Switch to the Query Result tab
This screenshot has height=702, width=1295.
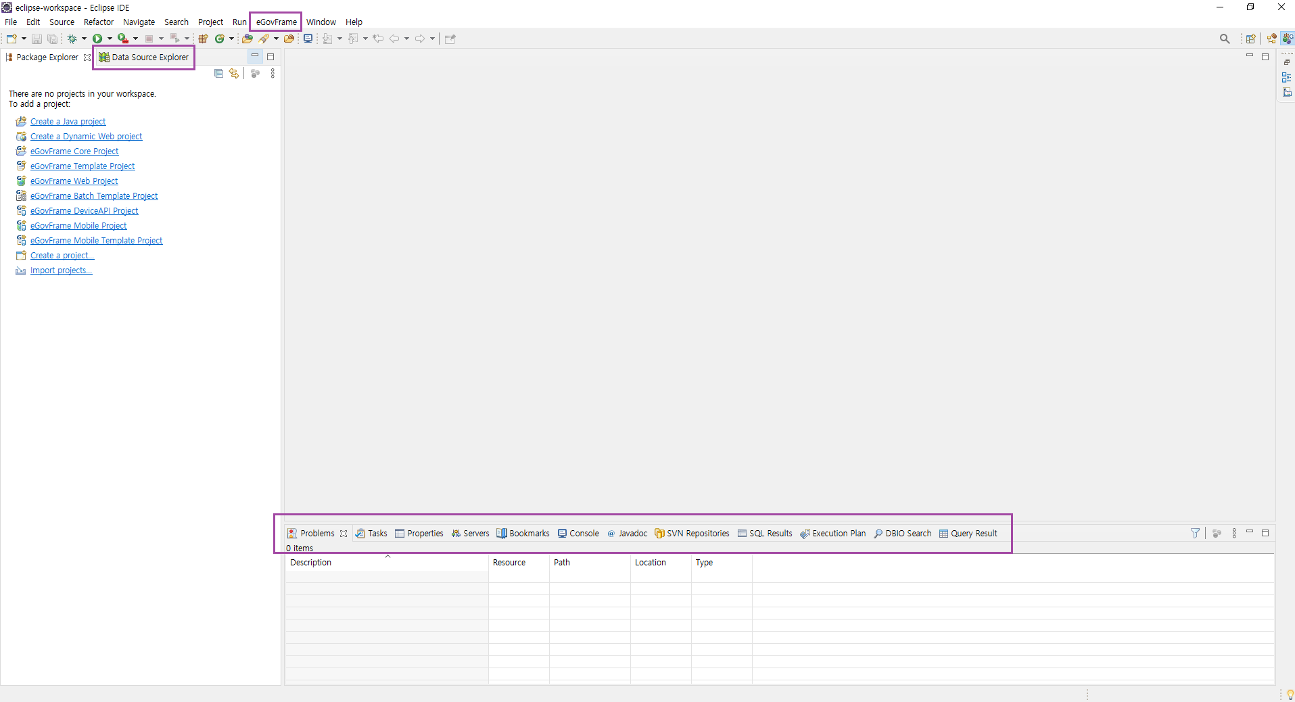(x=968, y=534)
